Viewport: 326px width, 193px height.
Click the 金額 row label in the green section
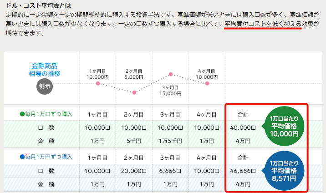[46, 141]
